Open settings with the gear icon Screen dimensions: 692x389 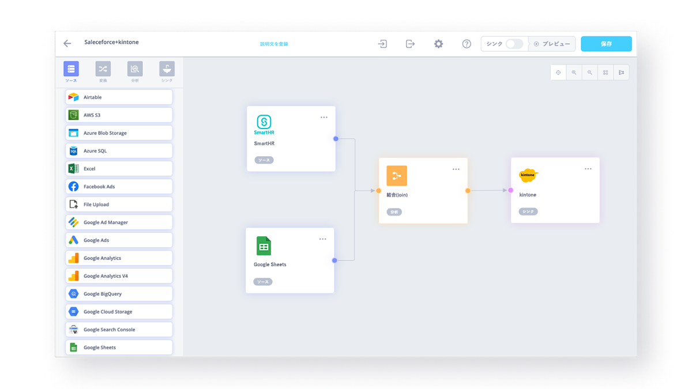[439, 44]
